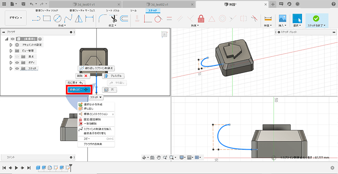Hide the ボディ folder
338x174 pixels.
coord(17,62)
